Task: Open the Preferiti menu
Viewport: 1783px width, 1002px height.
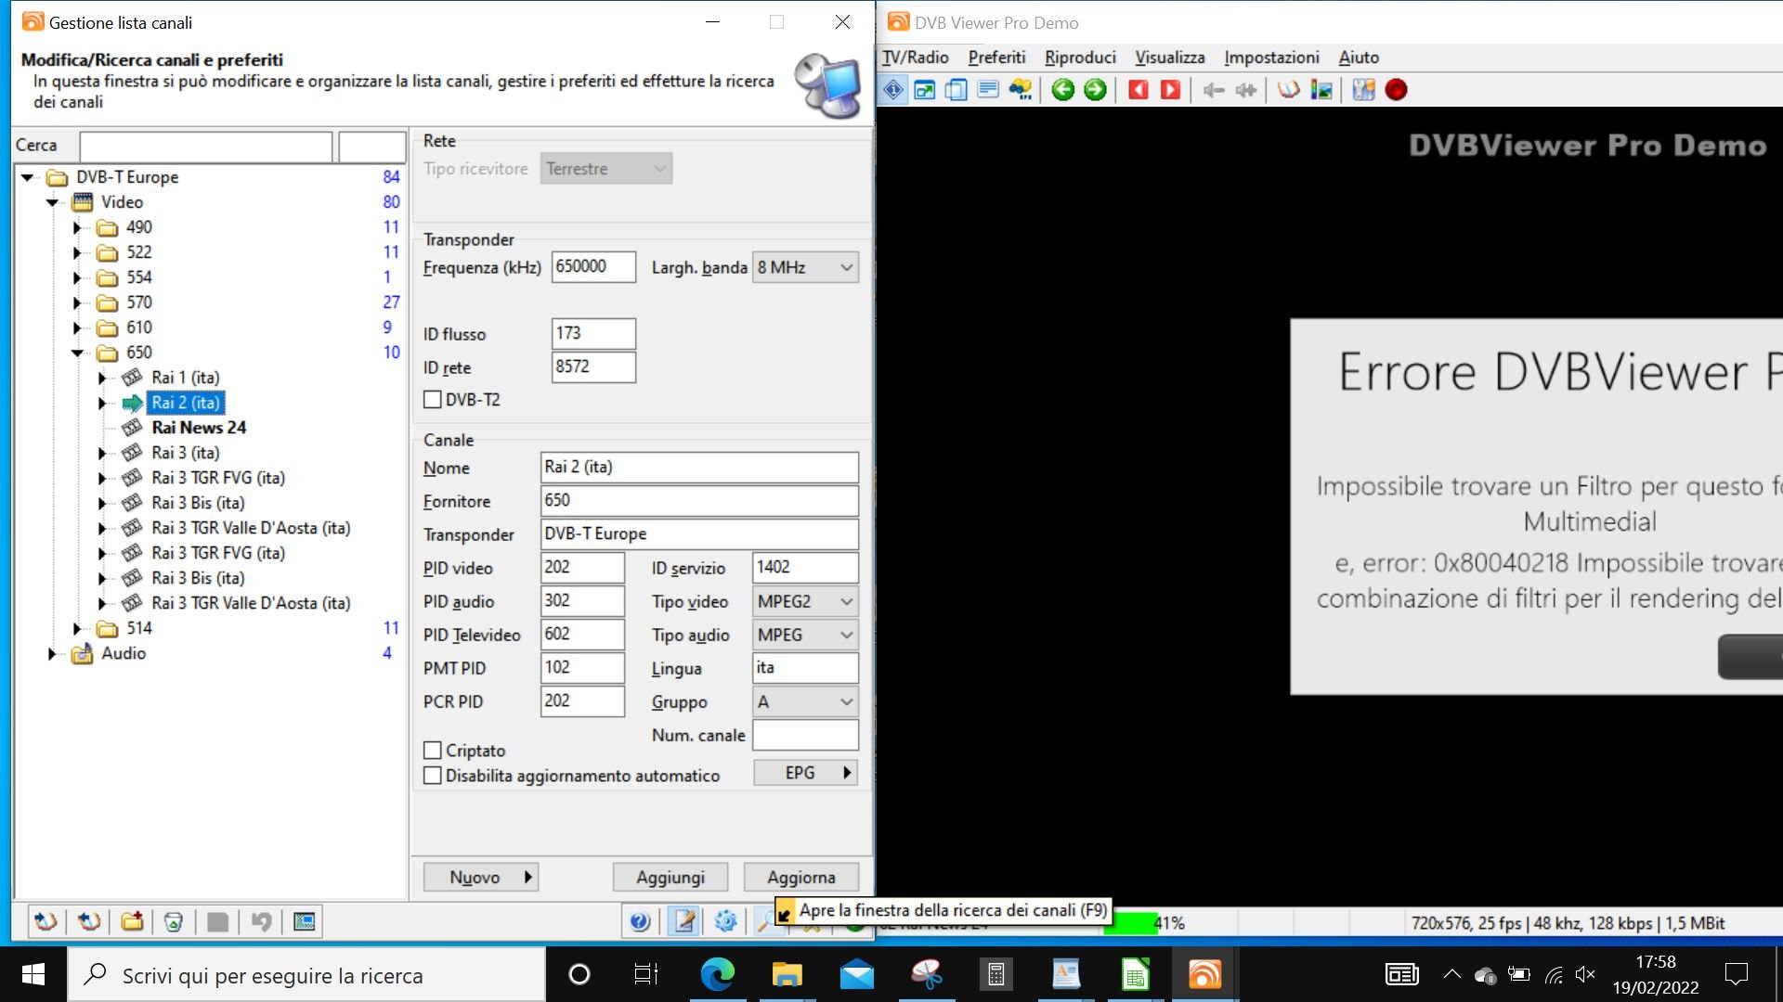Action: (x=996, y=58)
